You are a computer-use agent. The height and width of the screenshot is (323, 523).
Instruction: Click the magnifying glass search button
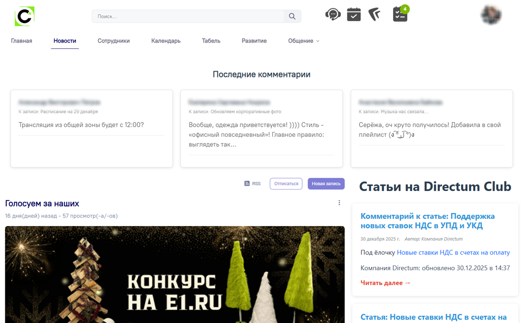(292, 16)
